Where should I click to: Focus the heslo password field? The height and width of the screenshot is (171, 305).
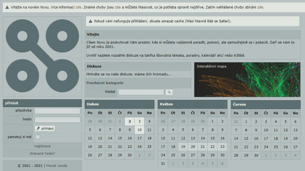57,120
